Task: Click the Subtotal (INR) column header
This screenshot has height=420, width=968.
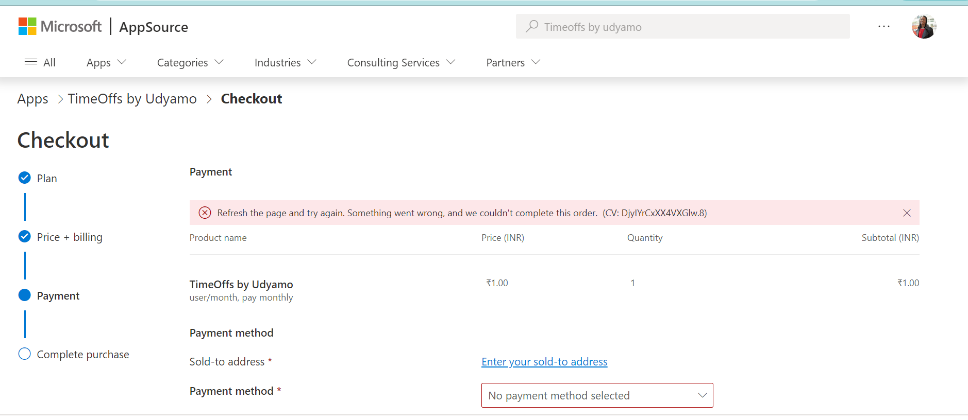Action: point(890,238)
